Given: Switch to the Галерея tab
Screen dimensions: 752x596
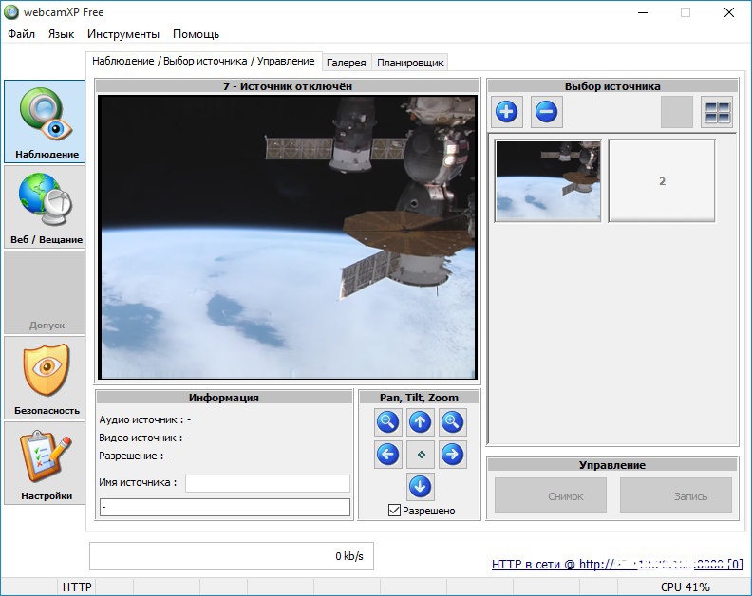Looking at the screenshot, I should (x=347, y=63).
